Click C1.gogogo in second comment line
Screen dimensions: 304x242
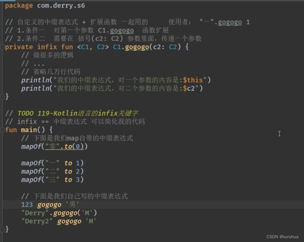tap(116, 30)
